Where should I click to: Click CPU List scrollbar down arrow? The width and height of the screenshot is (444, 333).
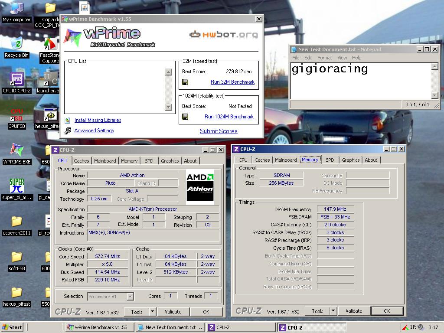tap(169, 107)
